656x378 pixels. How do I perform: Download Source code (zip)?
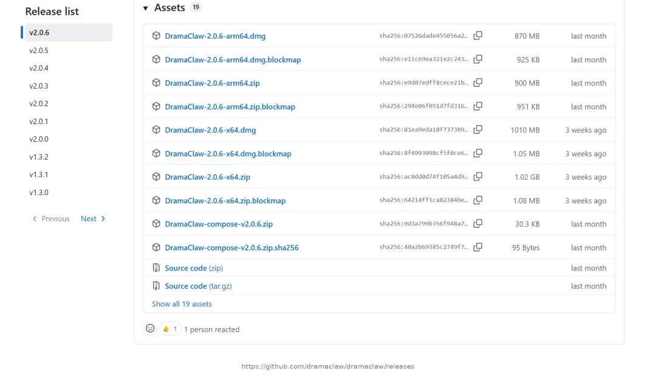[194, 268]
